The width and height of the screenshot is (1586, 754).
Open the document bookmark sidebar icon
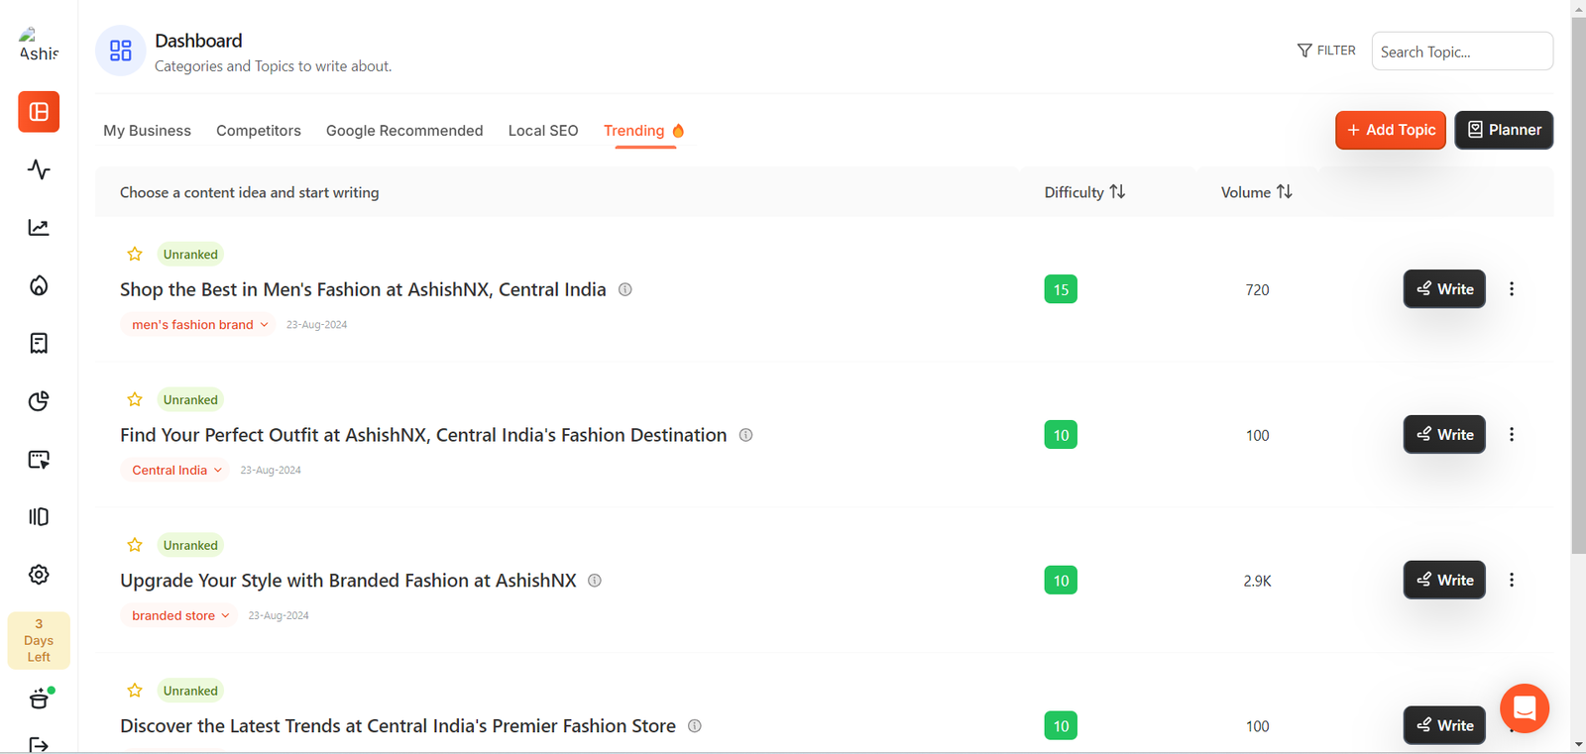pos(39,343)
